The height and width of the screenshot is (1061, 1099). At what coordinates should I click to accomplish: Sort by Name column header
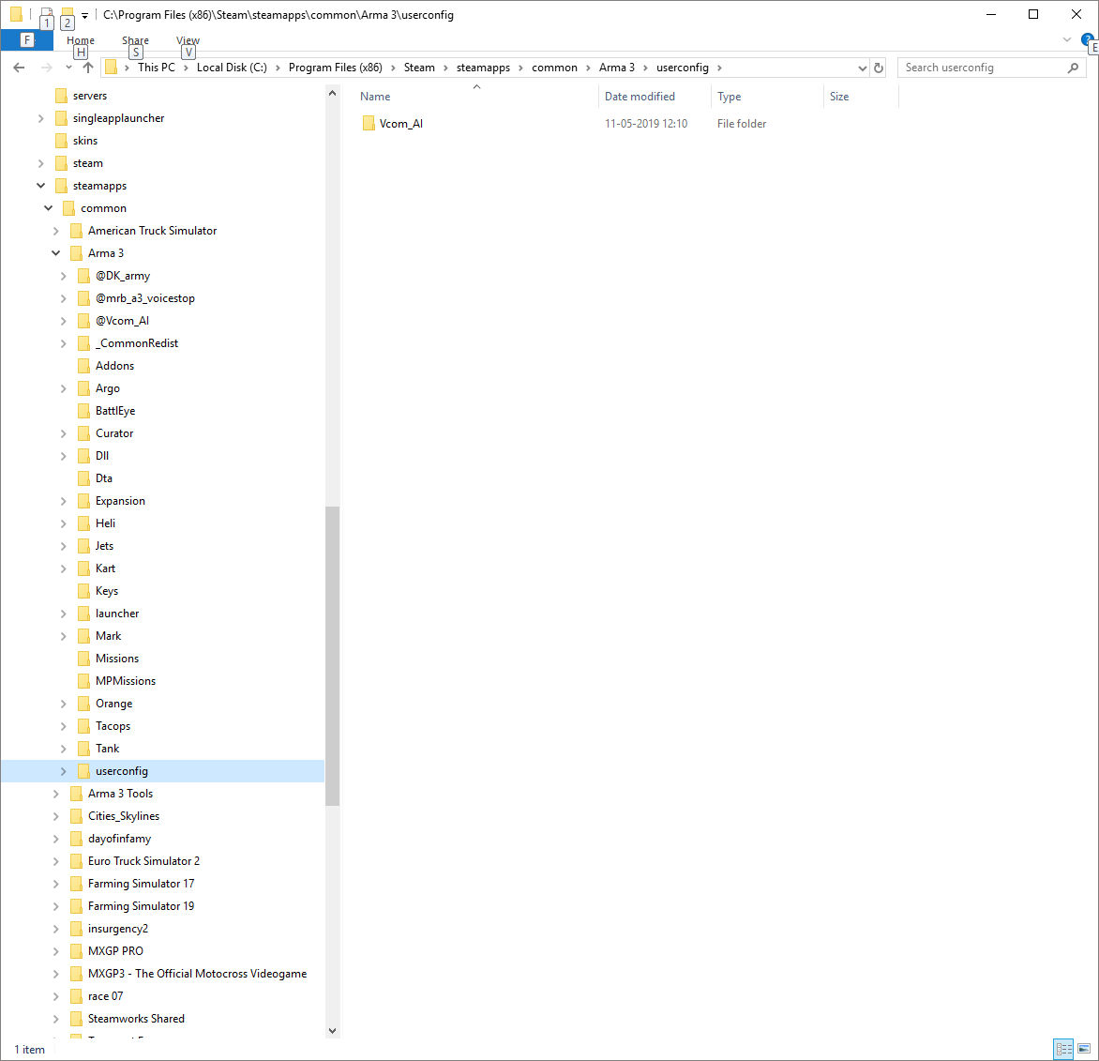375,97
